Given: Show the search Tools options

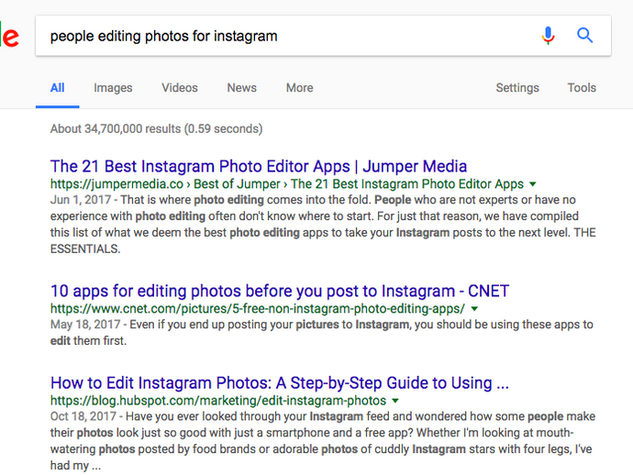Looking at the screenshot, I should tap(582, 88).
